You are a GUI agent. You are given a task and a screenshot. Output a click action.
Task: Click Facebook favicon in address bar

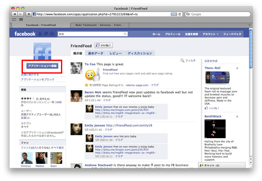click(x=34, y=14)
